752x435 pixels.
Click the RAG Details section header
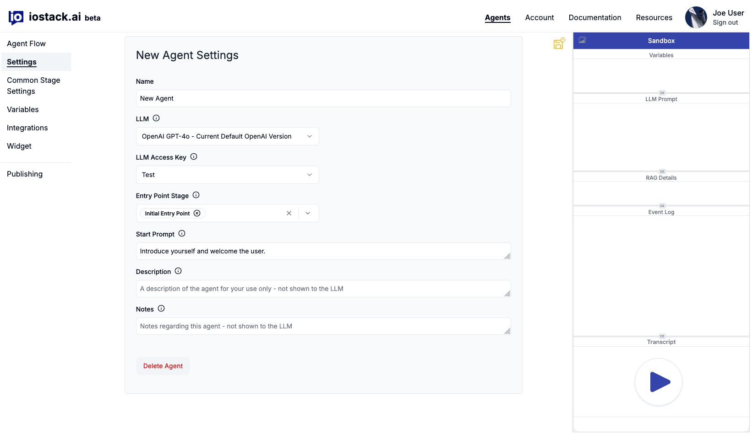(661, 177)
